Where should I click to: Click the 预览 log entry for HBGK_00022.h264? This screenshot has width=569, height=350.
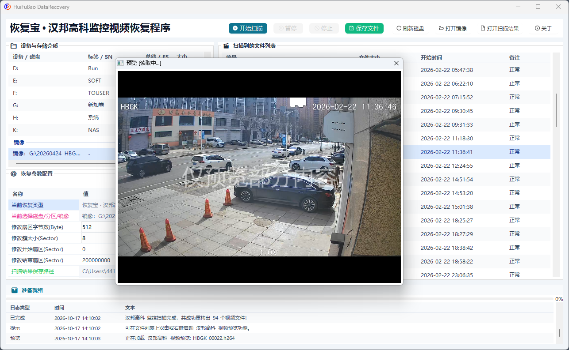tap(281, 338)
